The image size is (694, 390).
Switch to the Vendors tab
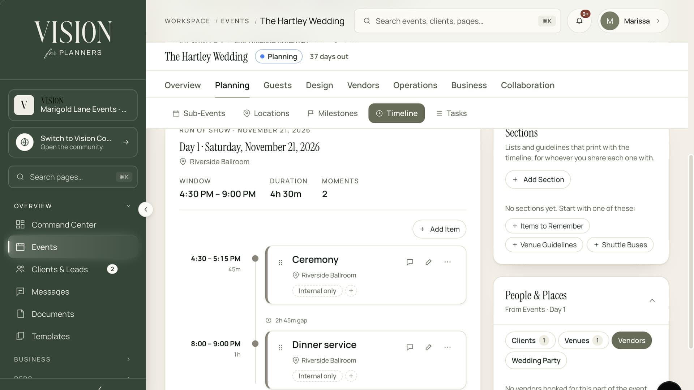[363, 85]
